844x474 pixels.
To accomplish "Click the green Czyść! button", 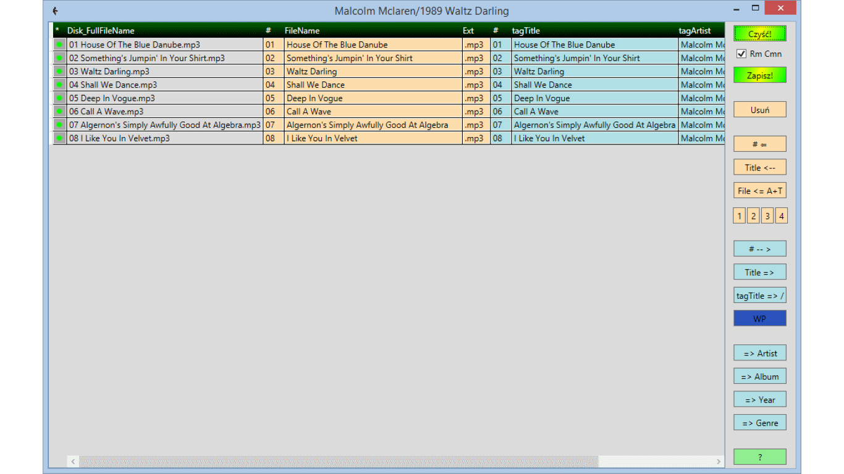I will pos(760,33).
